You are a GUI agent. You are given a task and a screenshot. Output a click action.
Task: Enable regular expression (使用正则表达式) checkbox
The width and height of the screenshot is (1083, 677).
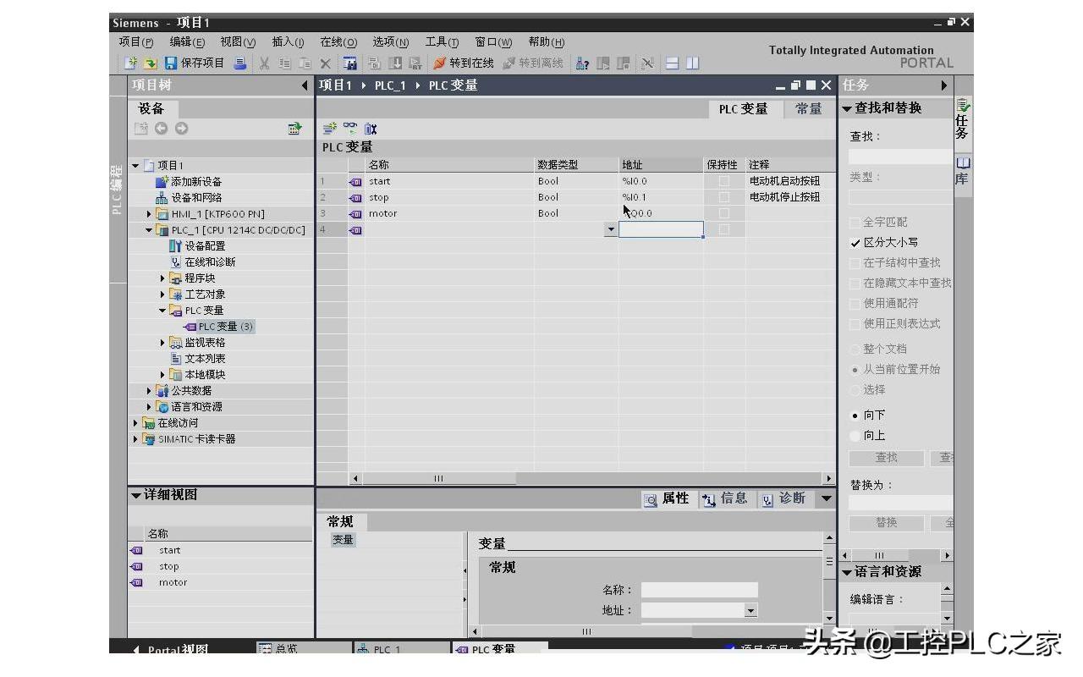click(x=855, y=324)
